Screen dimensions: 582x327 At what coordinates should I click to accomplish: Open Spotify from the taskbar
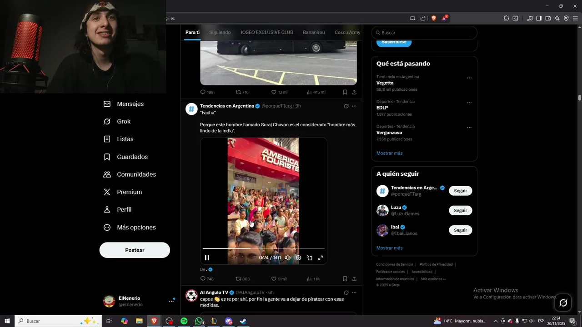(x=184, y=321)
